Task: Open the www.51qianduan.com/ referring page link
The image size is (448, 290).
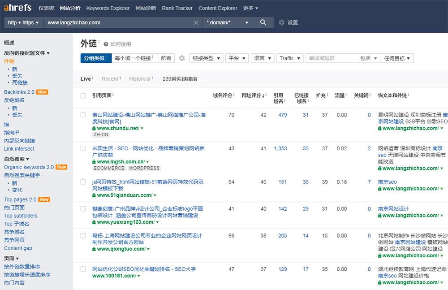Action: tap(125, 195)
